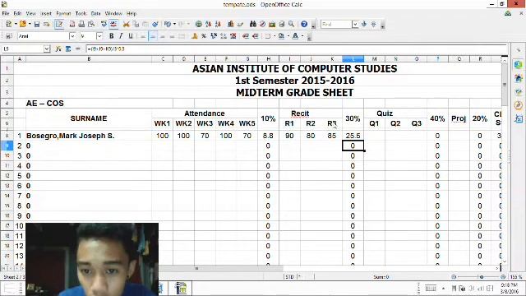Open the File menu
This screenshot has height=296, width=526.
[6, 13]
